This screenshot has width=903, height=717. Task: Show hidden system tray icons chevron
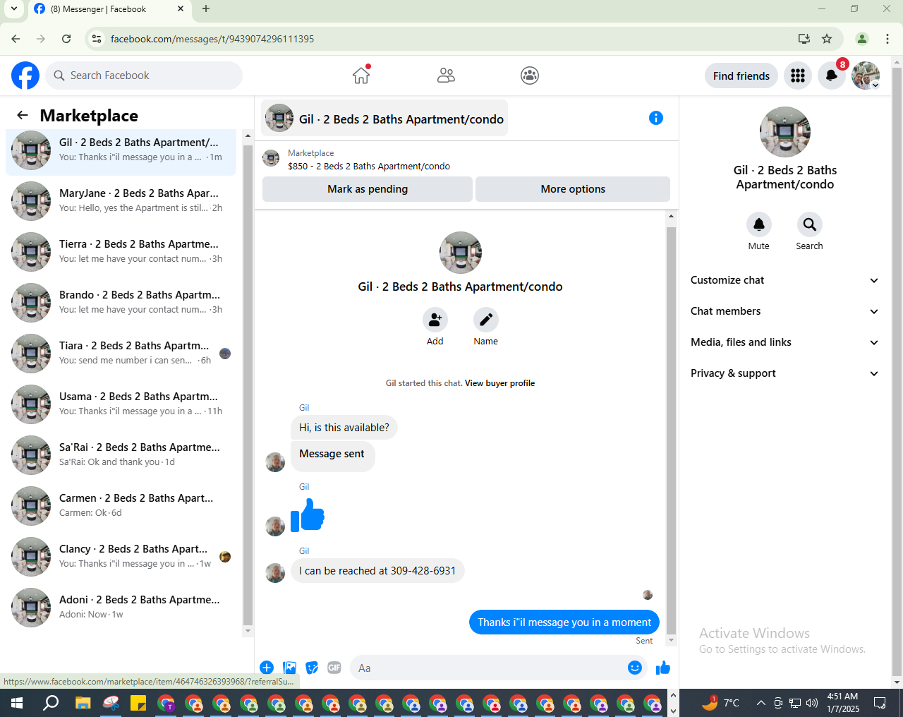[760, 703]
